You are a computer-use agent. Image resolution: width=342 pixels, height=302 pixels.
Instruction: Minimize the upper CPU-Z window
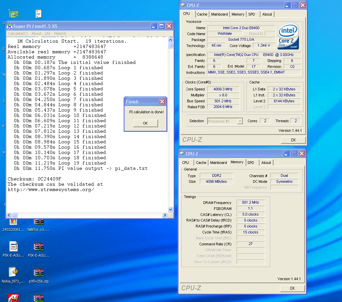[287, 5]
